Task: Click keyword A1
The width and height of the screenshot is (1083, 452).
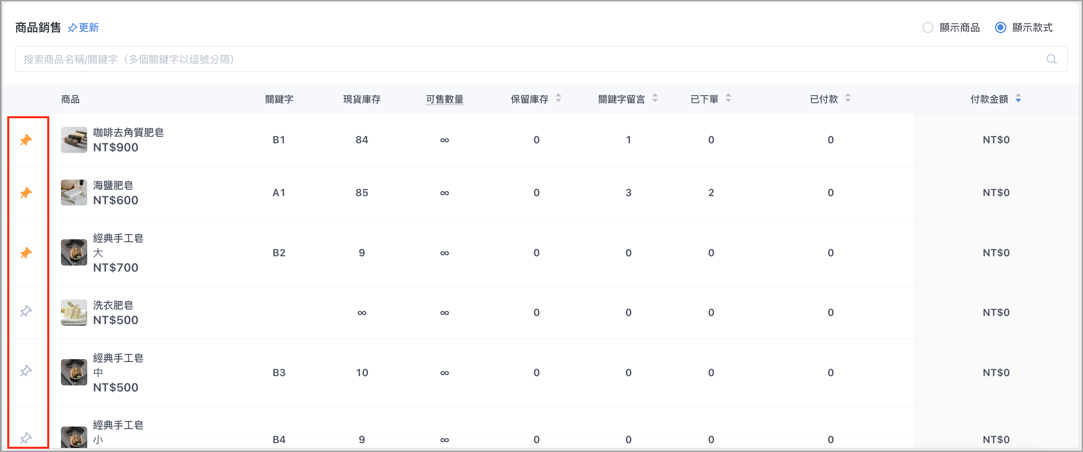Action: [x=279, y=193]
